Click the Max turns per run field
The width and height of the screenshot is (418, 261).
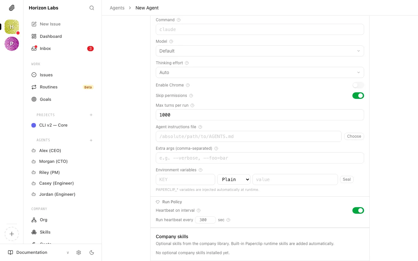[260, 115]
